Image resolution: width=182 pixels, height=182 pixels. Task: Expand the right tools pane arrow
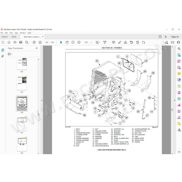click(174, 100)
